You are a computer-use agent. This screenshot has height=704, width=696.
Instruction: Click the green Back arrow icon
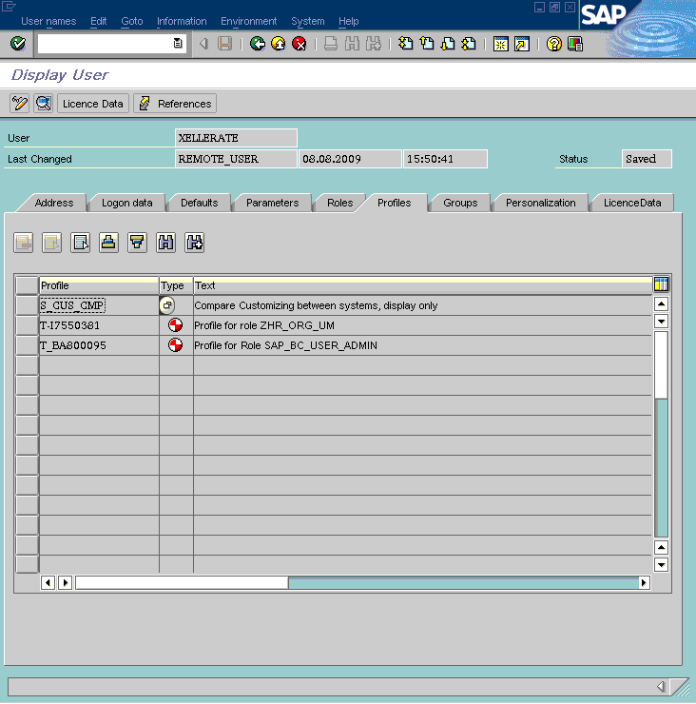click(x=257, y=44)
